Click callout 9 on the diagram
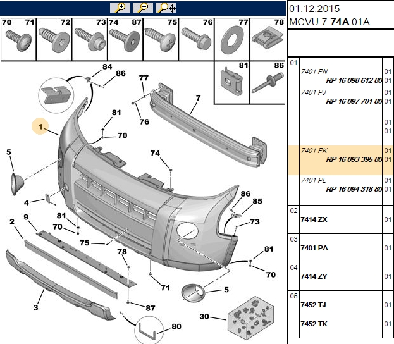The height and width of the screenshot is (344, 394). coord(26,217)
